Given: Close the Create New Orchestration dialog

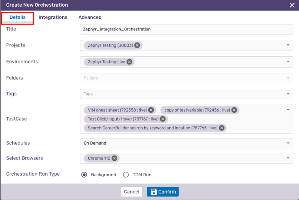Looking at the screenshot, I should point(292,5).
